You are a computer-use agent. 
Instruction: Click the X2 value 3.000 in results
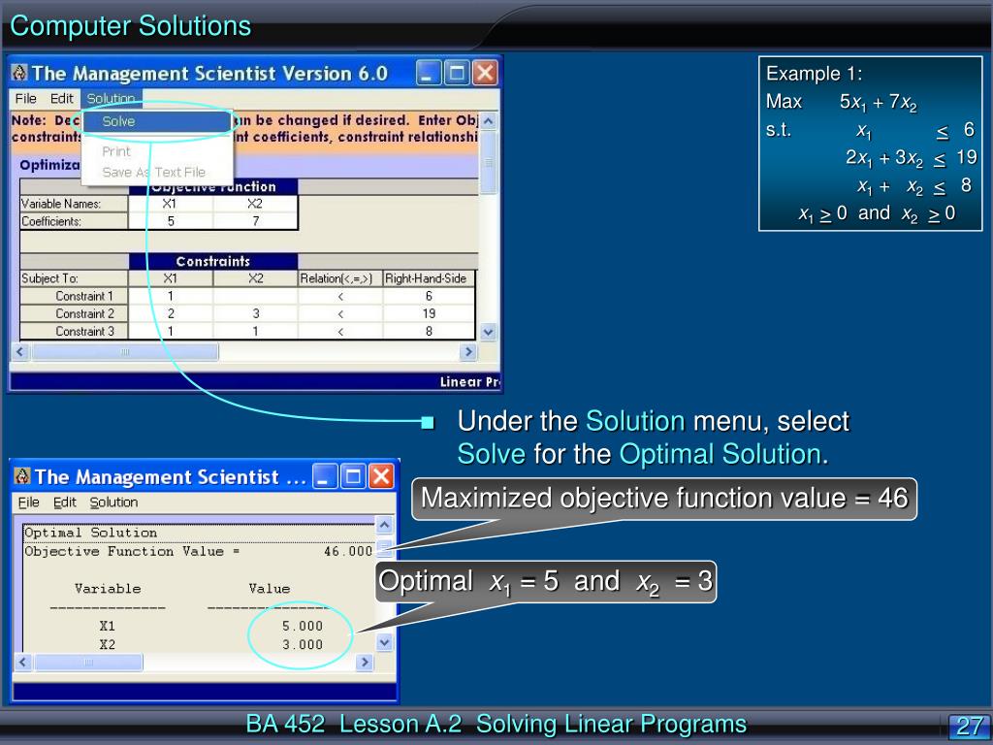tap(303, 644)
